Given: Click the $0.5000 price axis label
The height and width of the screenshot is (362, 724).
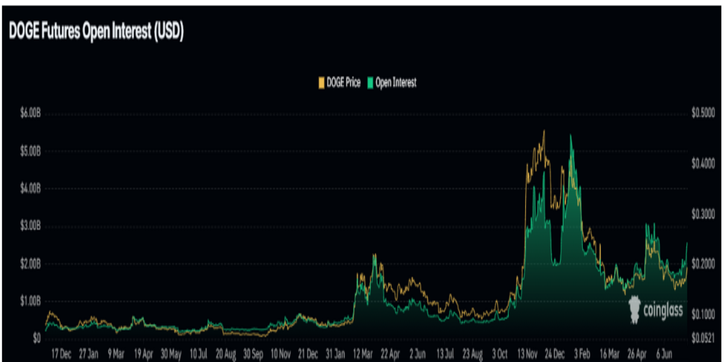Looking at the screenshot, I should [702, 113].
